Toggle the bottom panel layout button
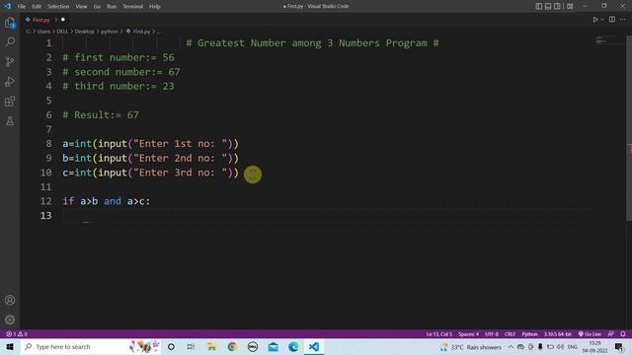 pos(548,6)
